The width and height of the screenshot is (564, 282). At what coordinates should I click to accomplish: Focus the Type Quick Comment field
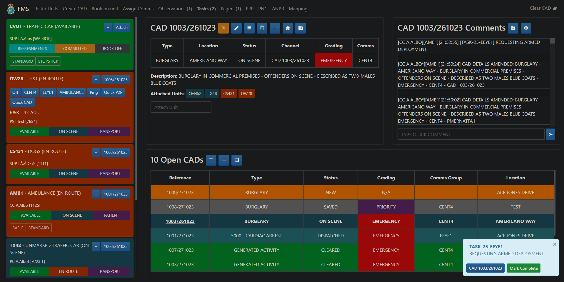point(471,134)
